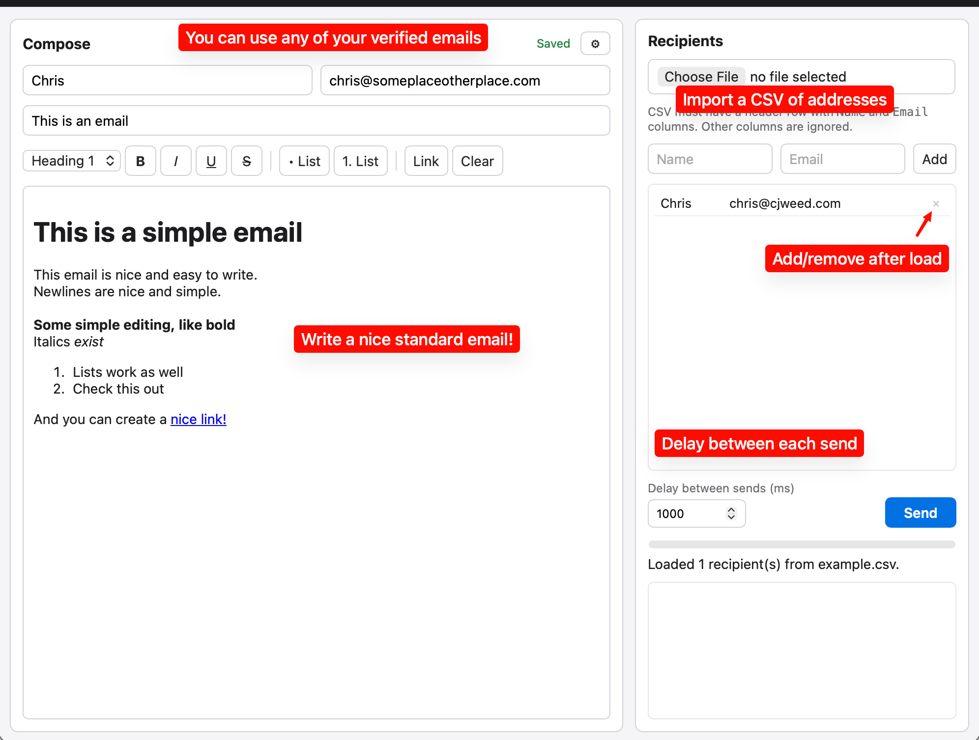Image resolution: width=979 pixels, height=740 pixels.
Task: Click the line Newlines are nice and simple.
Action: pyautogui.click(x=127, y=291)
